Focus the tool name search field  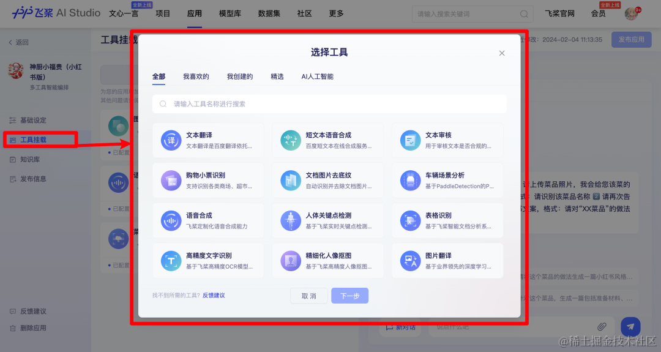click(x=329, y=103)
